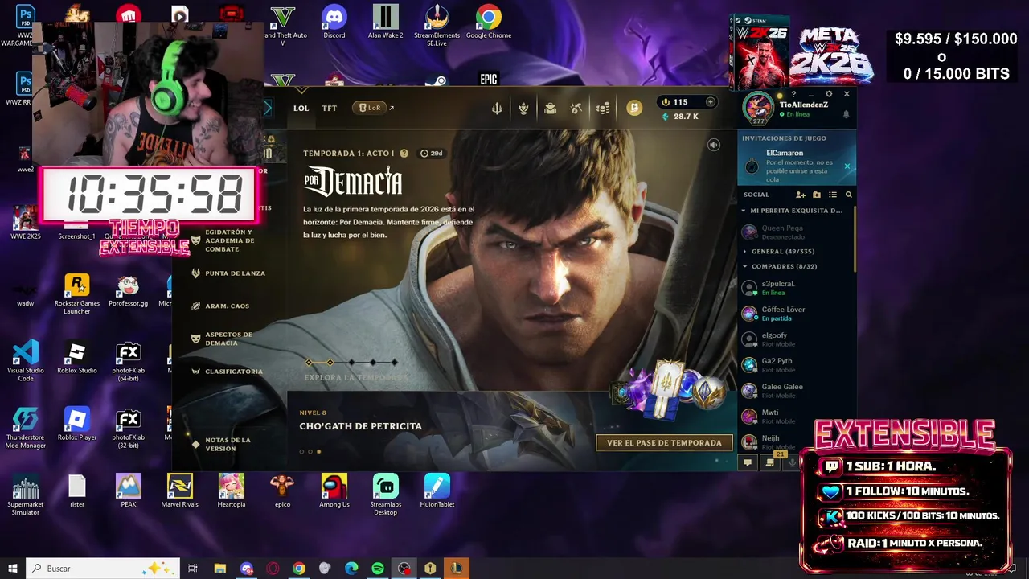Open the help question mark in client title bar
This screenshot has height=579, width=1029.
793,95
